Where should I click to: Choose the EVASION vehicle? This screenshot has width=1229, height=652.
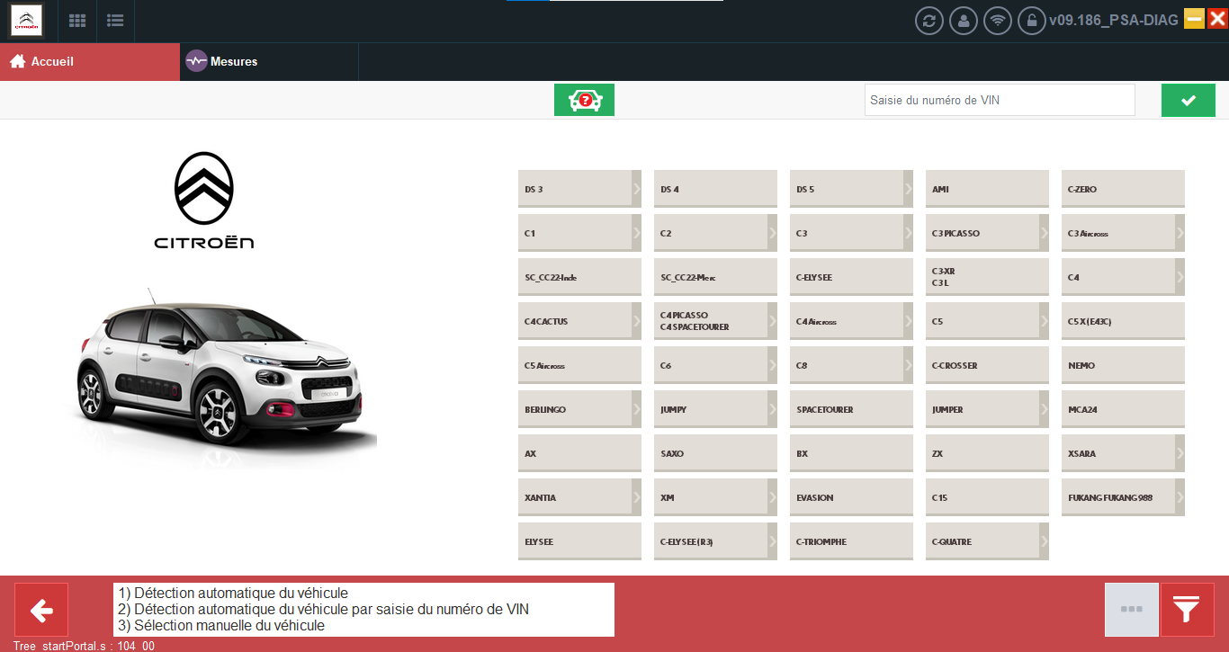coord(851,497)
